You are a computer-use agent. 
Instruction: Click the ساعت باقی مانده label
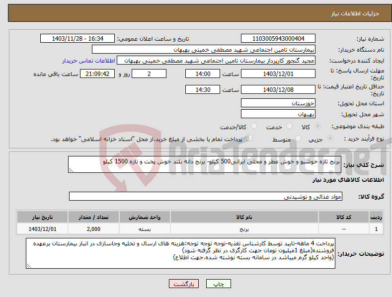pos(56,74)
